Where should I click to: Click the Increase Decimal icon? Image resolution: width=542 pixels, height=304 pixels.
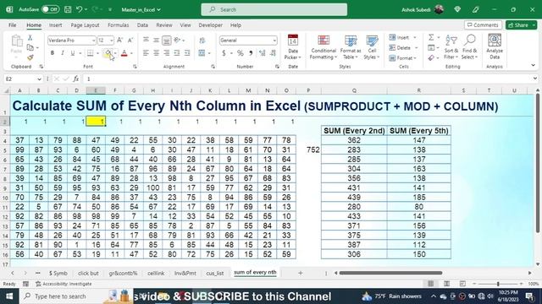tap(263, 53)
